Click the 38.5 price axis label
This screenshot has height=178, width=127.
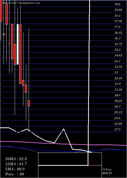point(117,16)
